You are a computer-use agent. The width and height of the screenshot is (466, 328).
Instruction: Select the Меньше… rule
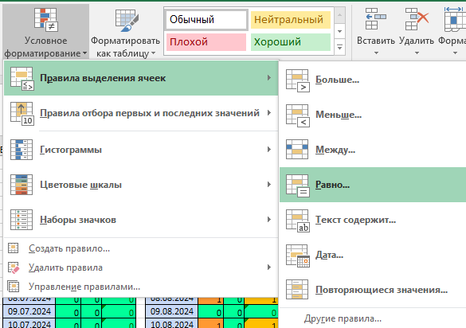tap(373, 115)
